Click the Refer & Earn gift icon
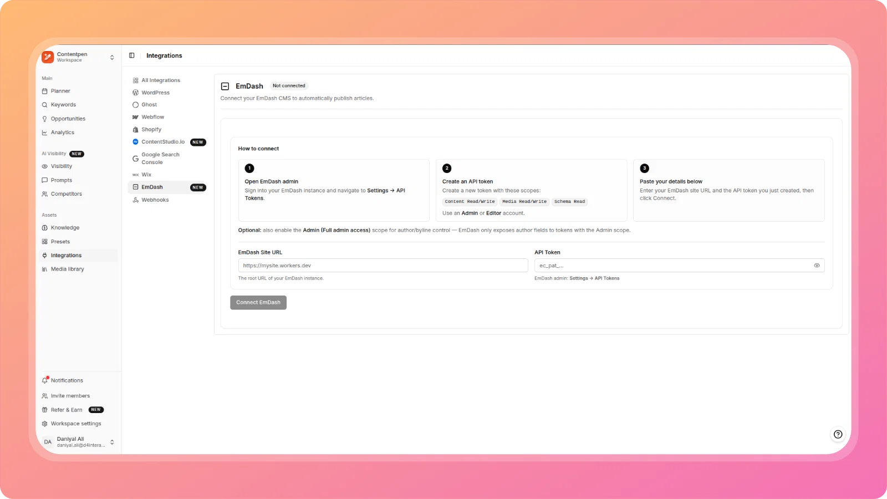Image resolution: width=887 pixels, height=499 pixels. pyautogui.click(x=45, y=410)
